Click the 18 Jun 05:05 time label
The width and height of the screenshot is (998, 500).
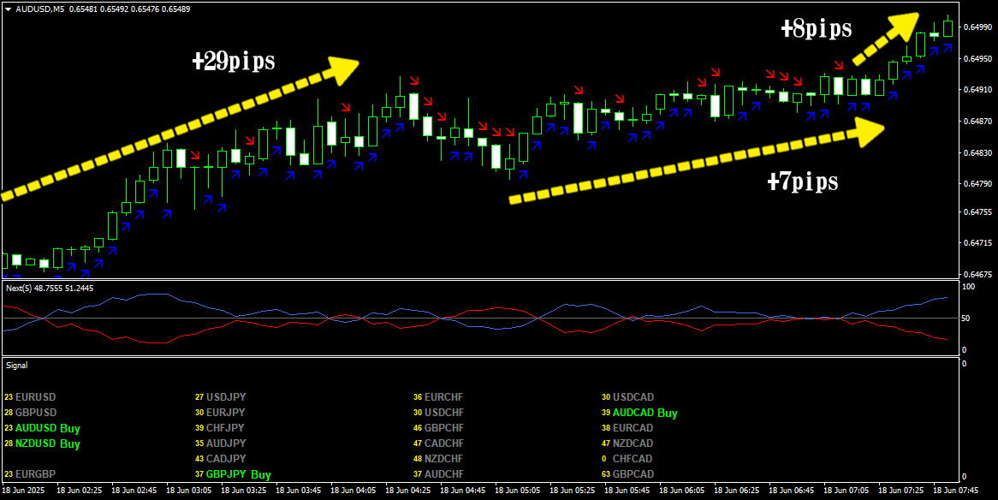518,491
